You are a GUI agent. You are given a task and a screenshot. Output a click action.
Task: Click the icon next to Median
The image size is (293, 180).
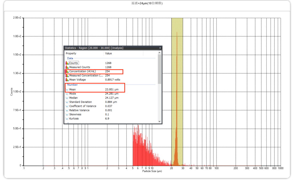67,98
